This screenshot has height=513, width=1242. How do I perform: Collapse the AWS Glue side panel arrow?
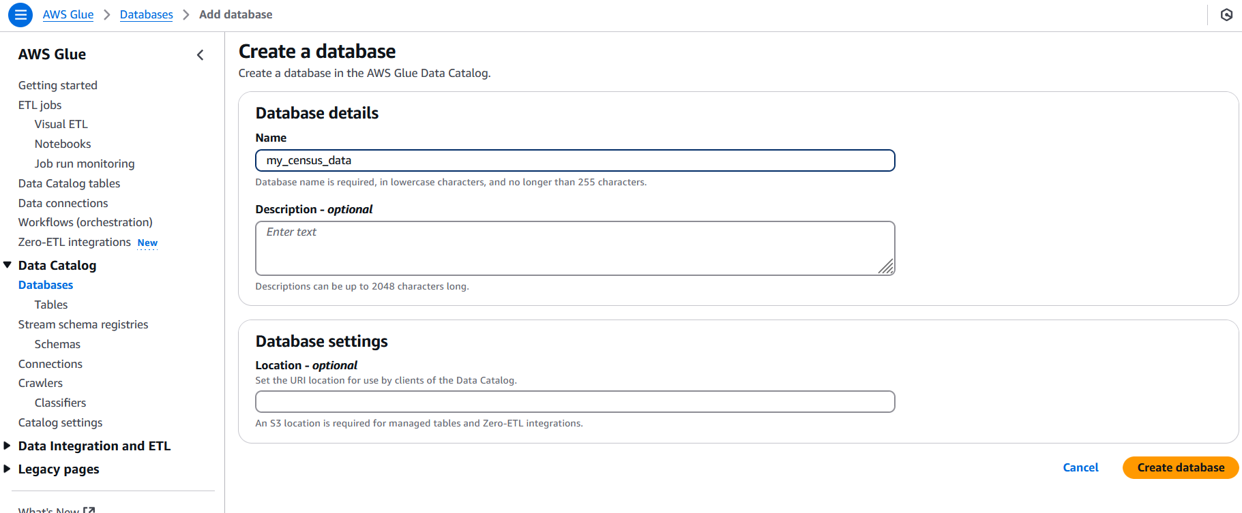point(200,55)
